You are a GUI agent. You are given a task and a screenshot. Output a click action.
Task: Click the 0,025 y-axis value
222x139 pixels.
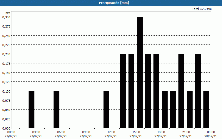6,119
